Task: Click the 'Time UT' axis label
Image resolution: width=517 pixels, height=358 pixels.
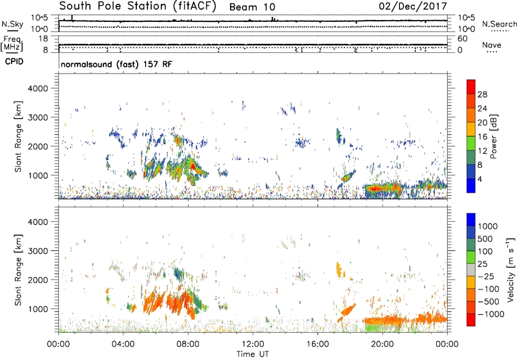Action: [x=253, y=354]
